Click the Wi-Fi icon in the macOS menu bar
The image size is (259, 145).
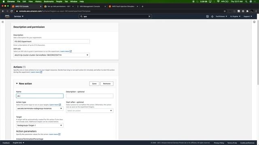tap(218, 2)
